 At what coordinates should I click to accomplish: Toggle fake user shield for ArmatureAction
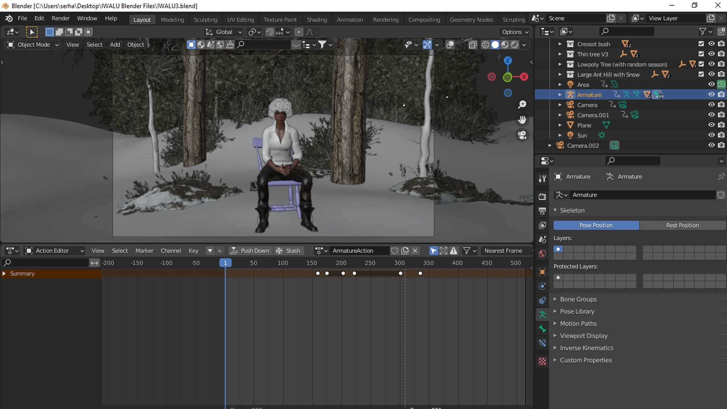pos(395,251)
